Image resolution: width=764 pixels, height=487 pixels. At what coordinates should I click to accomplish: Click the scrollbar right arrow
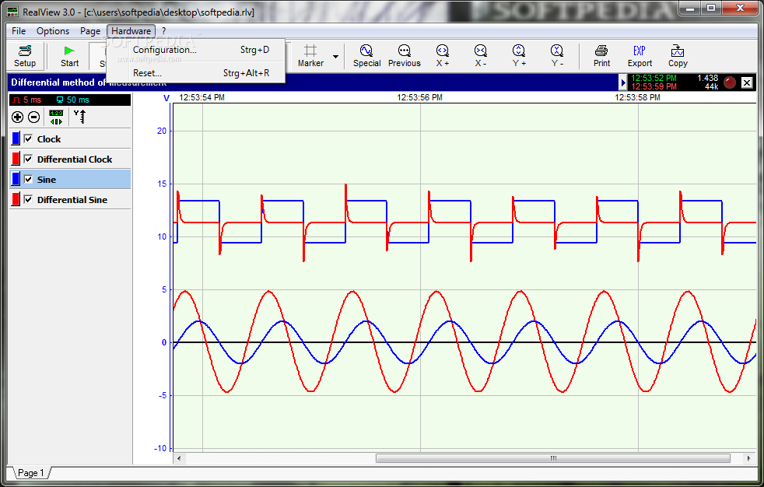pyautogui.click(x=749, y=458)
